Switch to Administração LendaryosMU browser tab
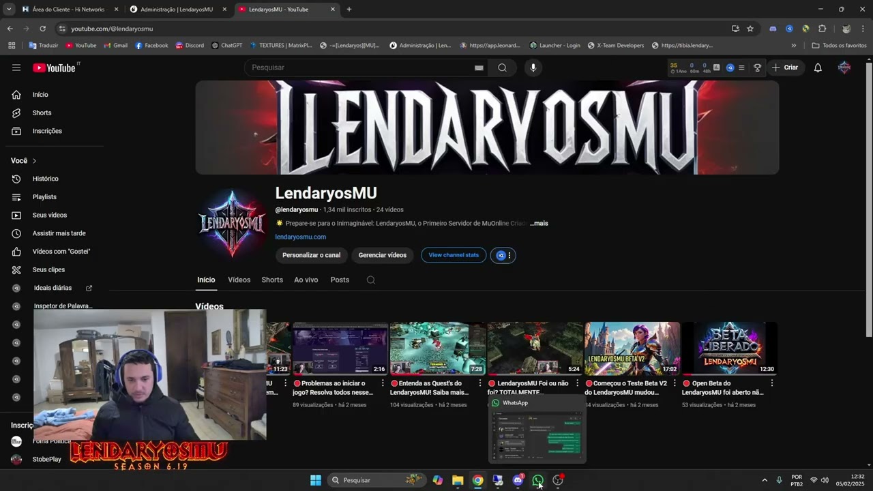The height and width of the screenshot is (491, 873). (177, 10)
